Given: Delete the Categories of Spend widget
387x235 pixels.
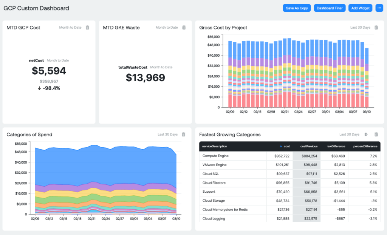Looking at the screenshot, I should click(x=184, y=134).
